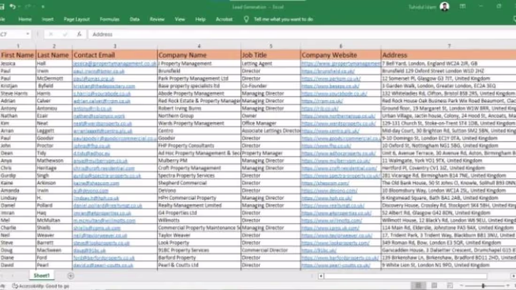Open the View ribbon tab

tap(180, 19)
